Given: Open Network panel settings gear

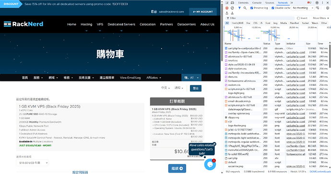Looking at the screenshot, I should [x=328, y=8].
